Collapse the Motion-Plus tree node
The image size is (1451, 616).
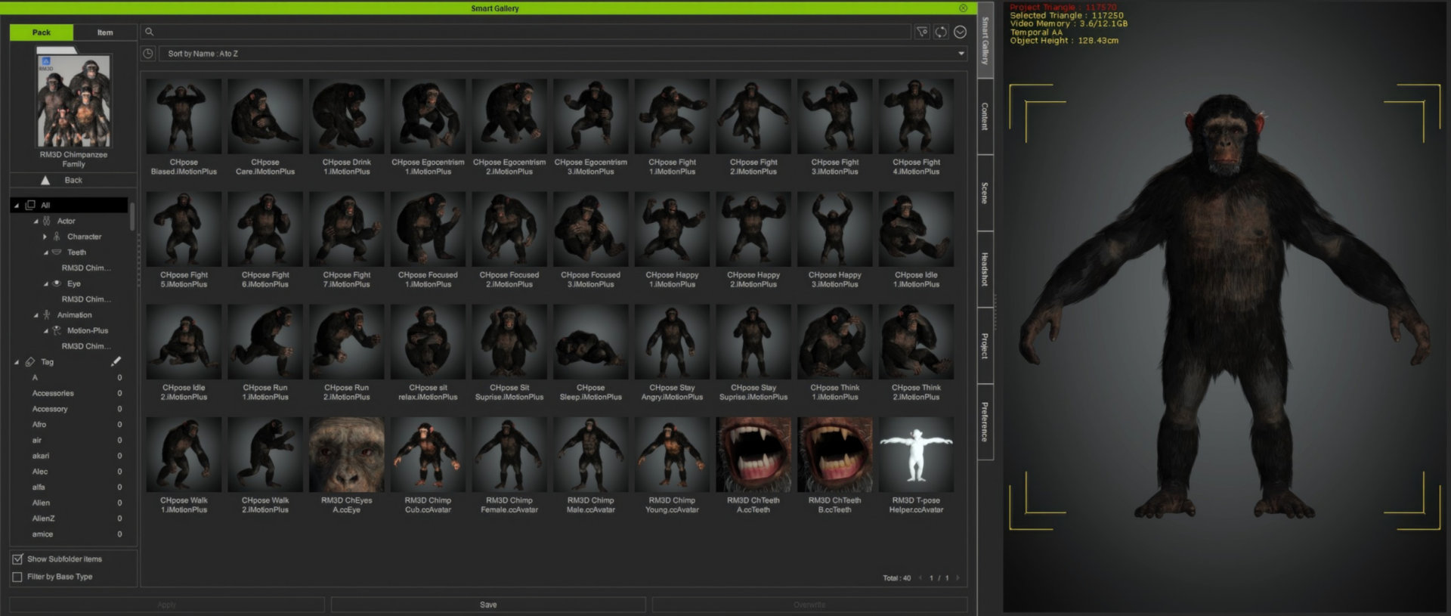[45, 331]
